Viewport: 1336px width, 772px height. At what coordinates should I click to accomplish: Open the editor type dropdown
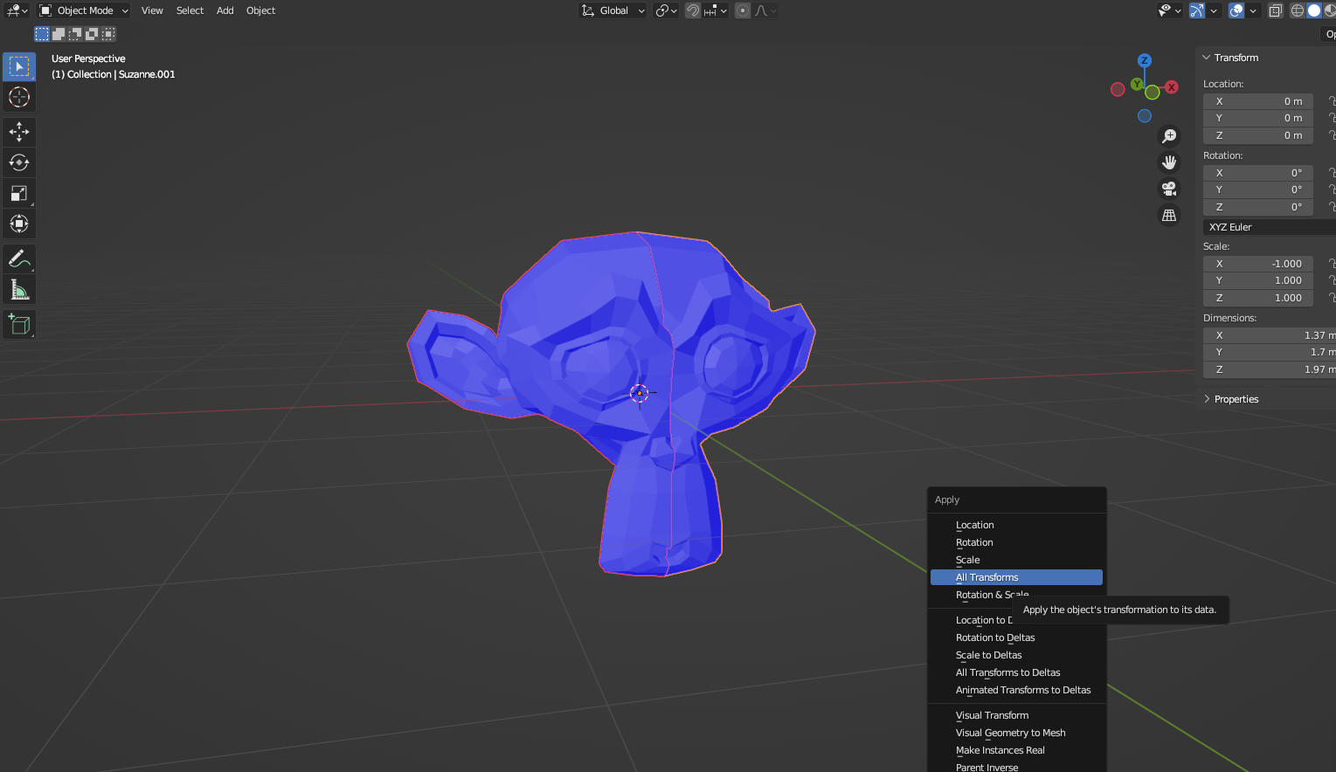[17, 10]
